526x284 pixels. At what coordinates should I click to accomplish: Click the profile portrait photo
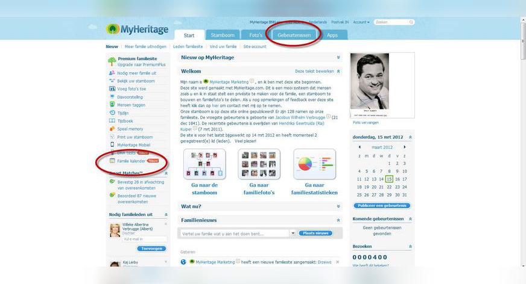tap(369, 85)
